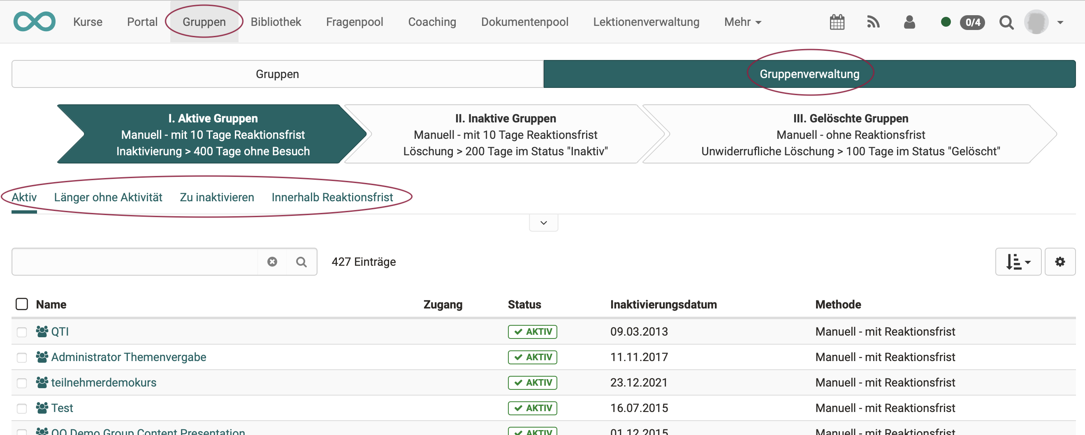This screenshot has height=435, width=1085.
Task: Check the checkbox next to Test group
Action: click(x=21, y=407)
